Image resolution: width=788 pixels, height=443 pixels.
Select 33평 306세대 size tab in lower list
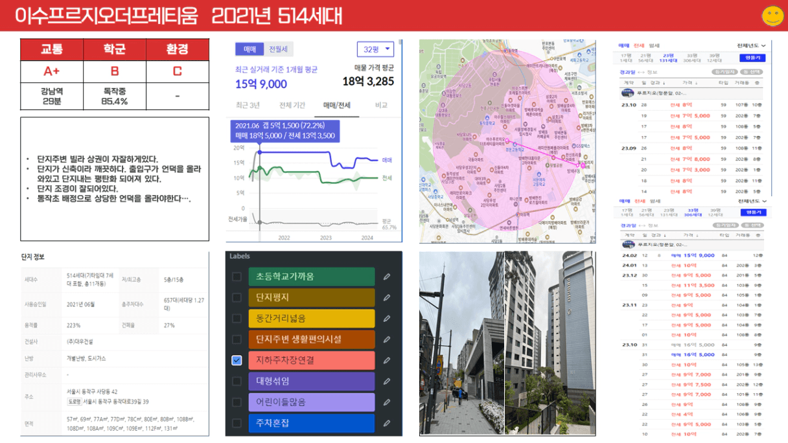(692, 212)
